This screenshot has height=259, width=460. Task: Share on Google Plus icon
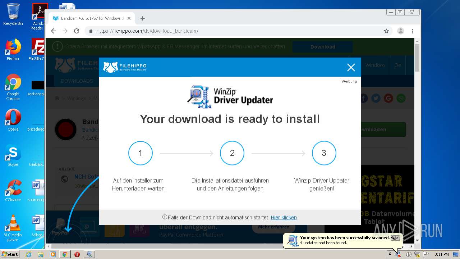(388, 98)
